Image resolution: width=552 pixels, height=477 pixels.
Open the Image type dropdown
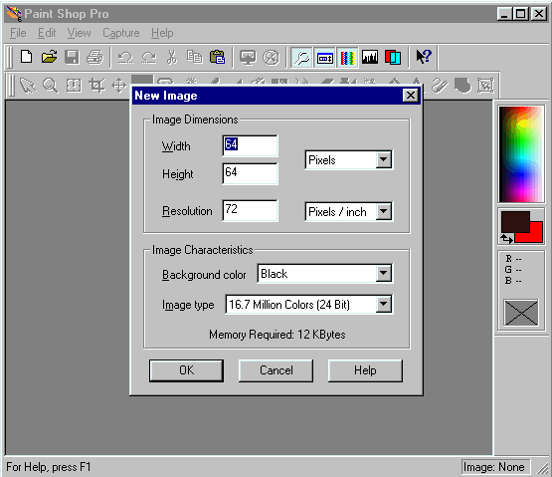tap(383, 305)
